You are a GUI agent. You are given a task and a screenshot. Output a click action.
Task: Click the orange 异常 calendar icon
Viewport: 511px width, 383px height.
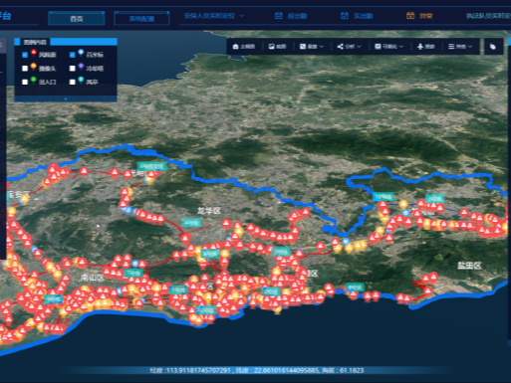coord(410,16)
